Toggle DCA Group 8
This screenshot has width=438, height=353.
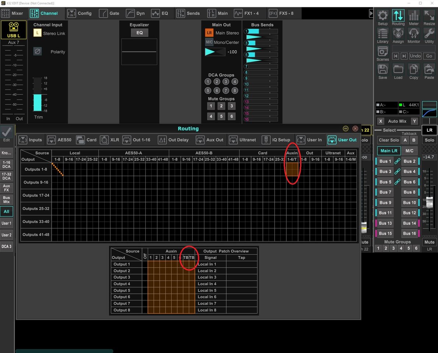coord(235,90)
